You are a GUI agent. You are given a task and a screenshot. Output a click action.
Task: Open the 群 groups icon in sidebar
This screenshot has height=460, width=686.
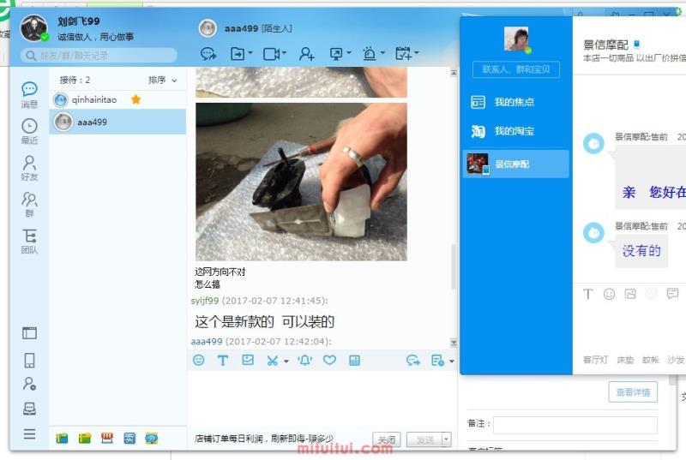(x=29, y=205)
